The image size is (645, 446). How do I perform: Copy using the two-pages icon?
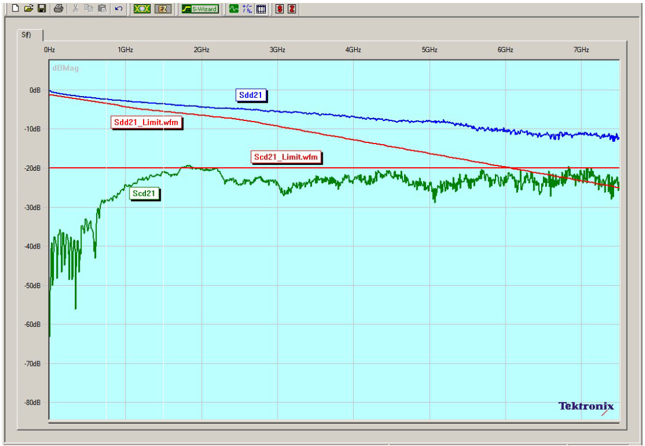89,8
